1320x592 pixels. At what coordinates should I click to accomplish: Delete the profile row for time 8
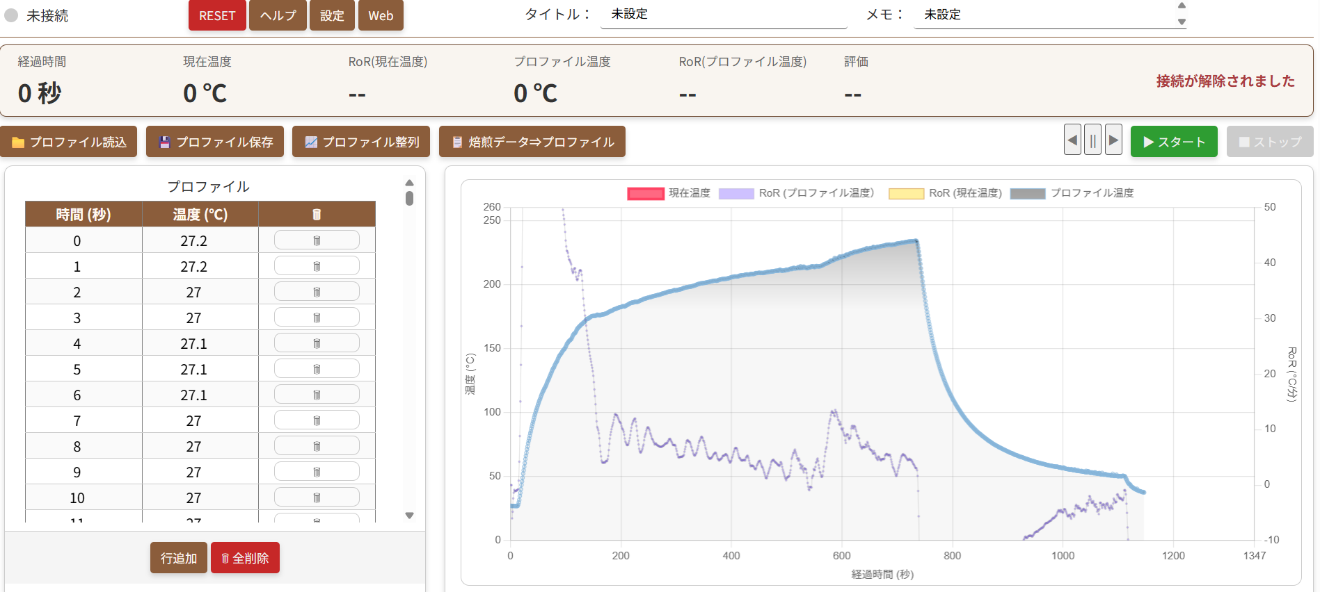click(x=317, y=446)
